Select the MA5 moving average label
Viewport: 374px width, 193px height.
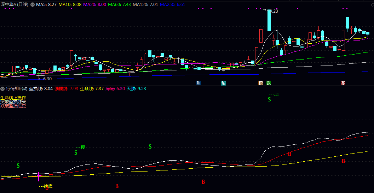point(46,5)
